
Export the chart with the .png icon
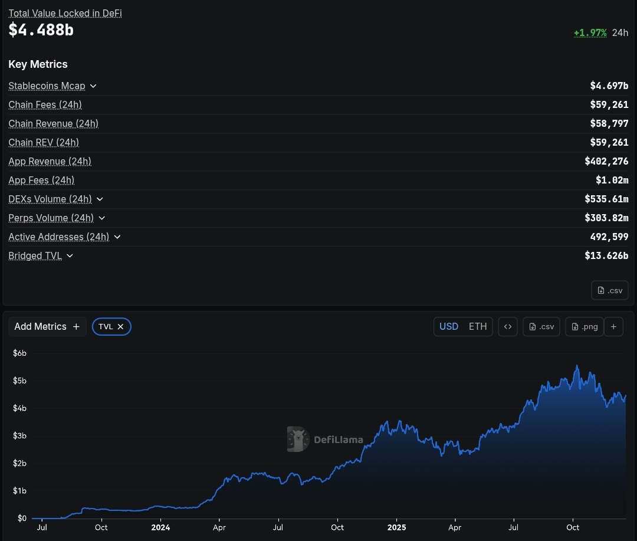584,326
